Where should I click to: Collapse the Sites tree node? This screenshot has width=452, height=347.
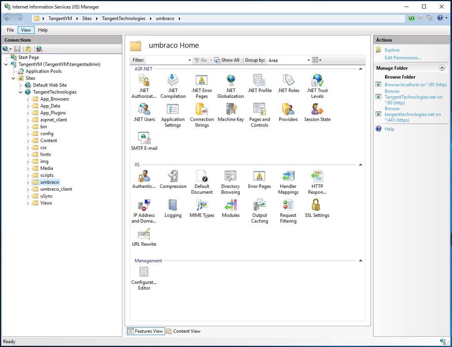click(13, 78)
